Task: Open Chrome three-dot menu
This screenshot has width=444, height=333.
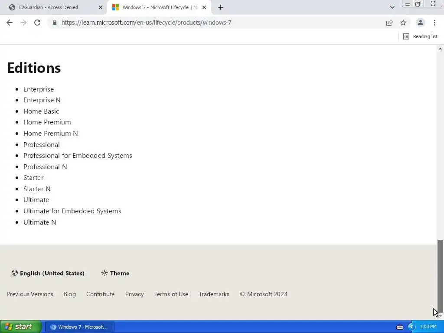Action: click(x=434, y=23)
